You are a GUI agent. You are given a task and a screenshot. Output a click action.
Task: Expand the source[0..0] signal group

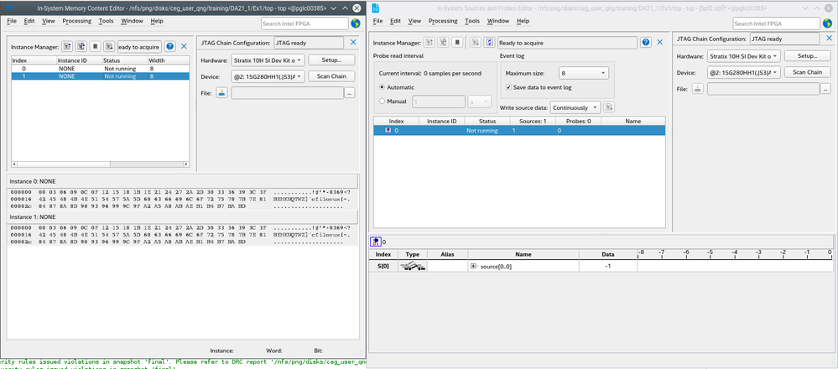473,266
